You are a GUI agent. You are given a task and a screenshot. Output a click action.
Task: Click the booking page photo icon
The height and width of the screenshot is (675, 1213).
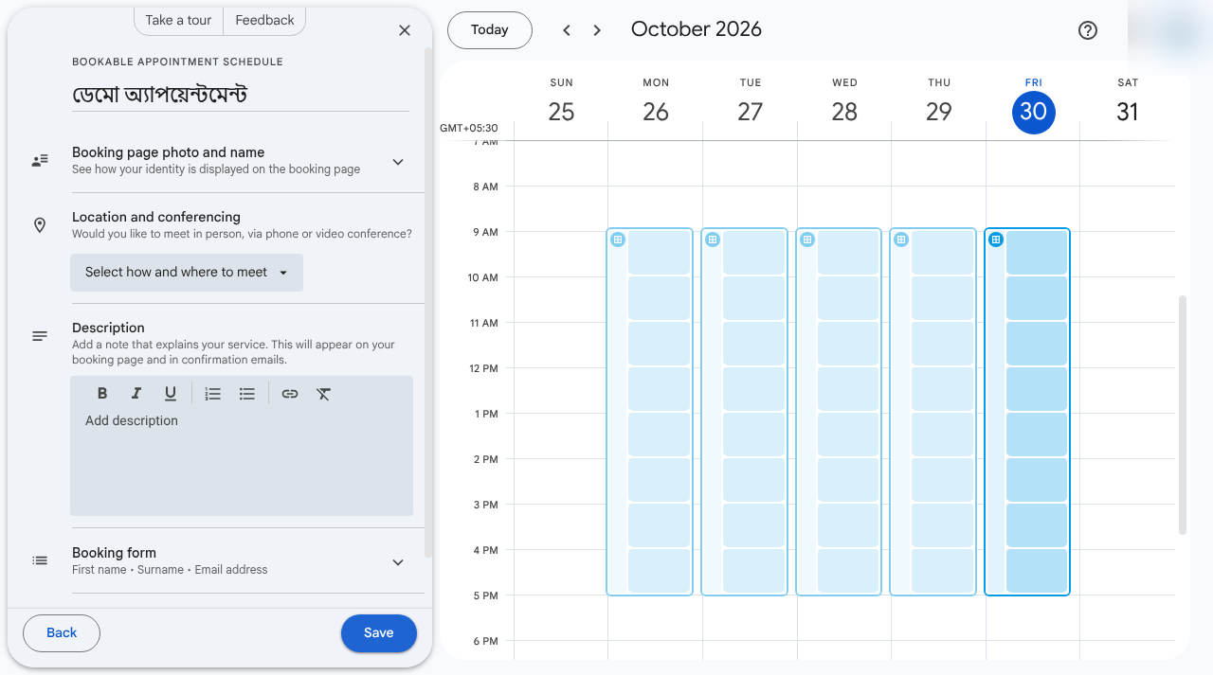coord(40,161)
